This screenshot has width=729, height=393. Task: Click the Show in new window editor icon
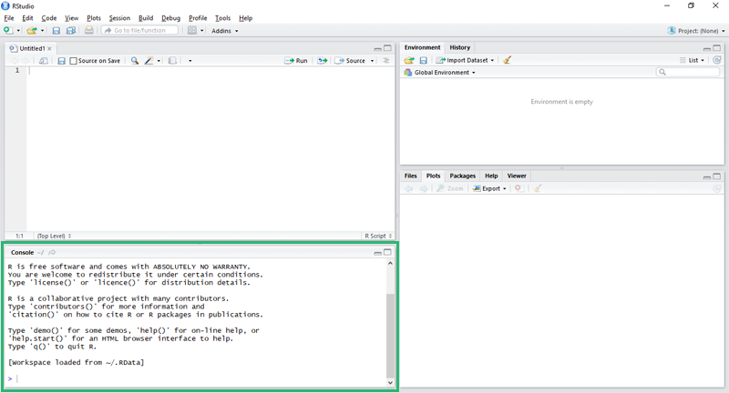[x=43, y=61]
